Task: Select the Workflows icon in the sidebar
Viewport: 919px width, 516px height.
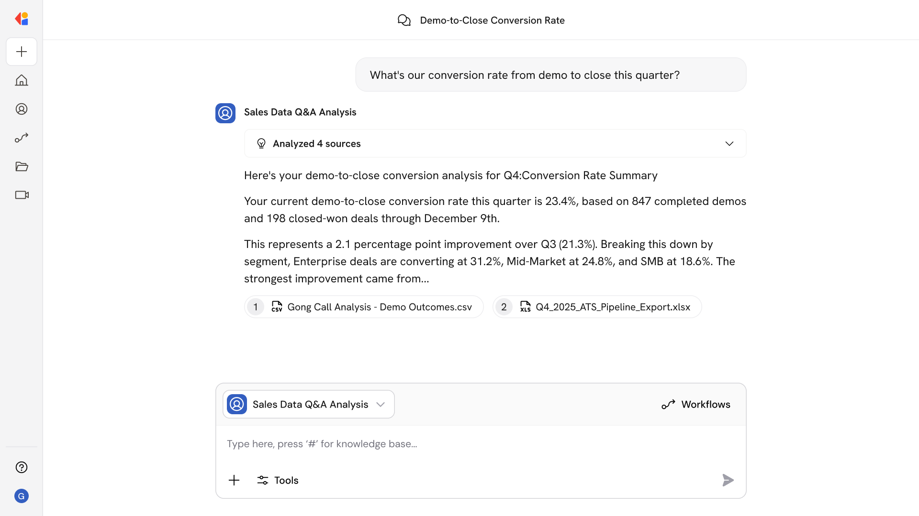Action: coord(21,138)
